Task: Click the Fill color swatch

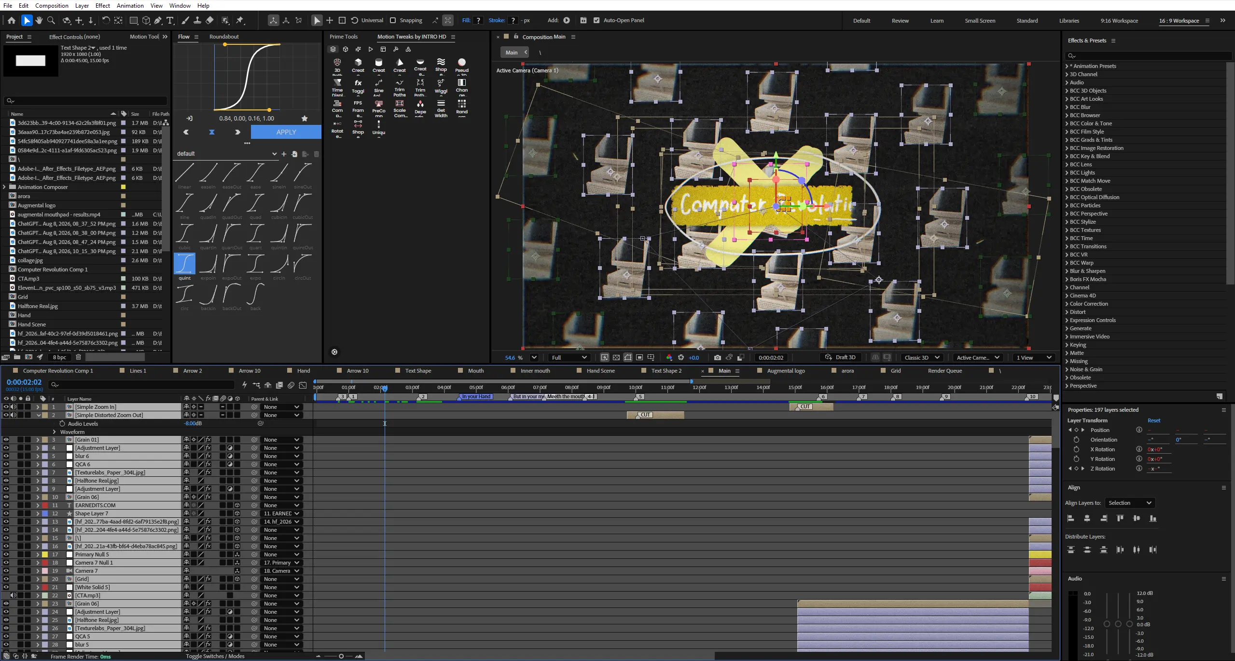Action: coord(478,20)
